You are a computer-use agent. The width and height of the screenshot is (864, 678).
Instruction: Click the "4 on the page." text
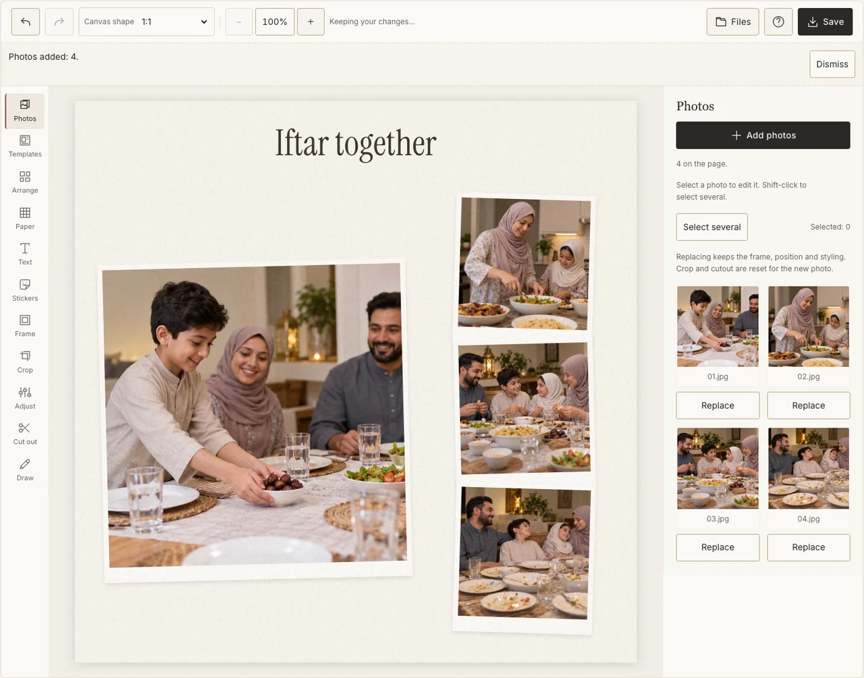[702, 164]
